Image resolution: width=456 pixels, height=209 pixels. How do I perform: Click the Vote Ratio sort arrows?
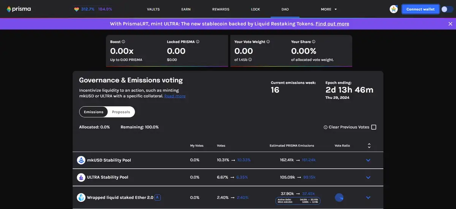click(x=369, y=146)
